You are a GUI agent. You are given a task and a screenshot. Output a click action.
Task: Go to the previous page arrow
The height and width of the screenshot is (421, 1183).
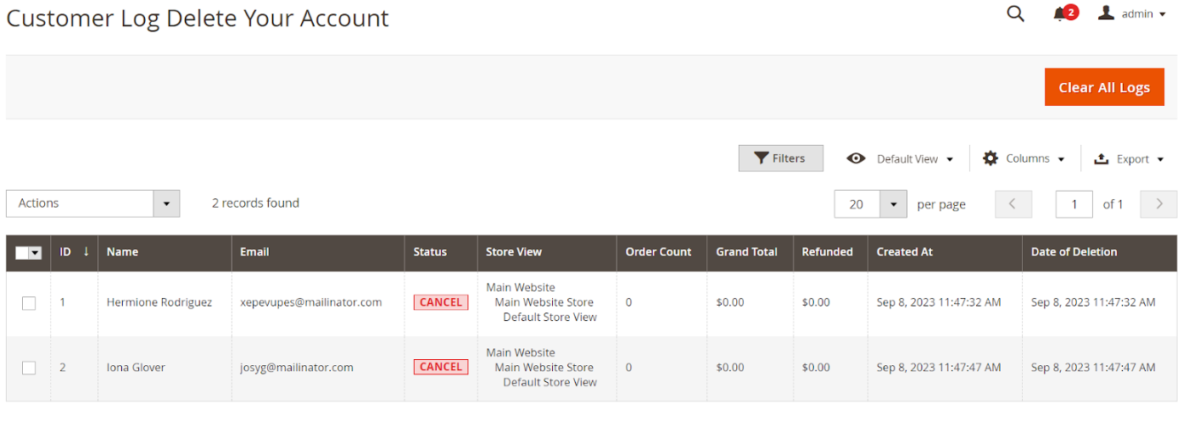pyautogui.click(x=1013, y=204)
